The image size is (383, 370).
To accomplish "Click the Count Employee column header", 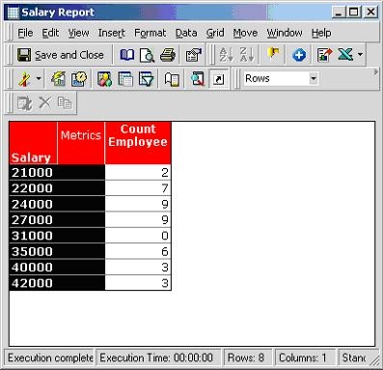I will pos(138,143).
